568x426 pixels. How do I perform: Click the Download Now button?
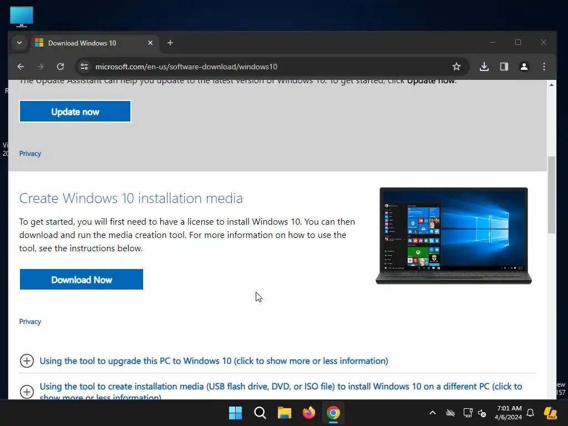(x=82, y=280)
